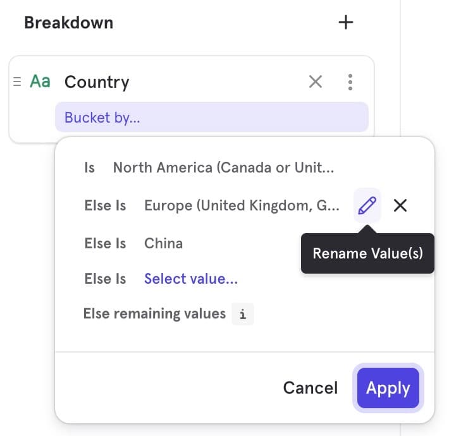Click the Rename Value(s) tooltip
The width and height of the screenshot is (449, 436).
click(367, 253)
